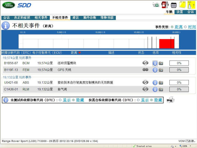197x148 pixels.
Task: Switch to the 不相关事件 tab
Action: (x=60, y=18)
